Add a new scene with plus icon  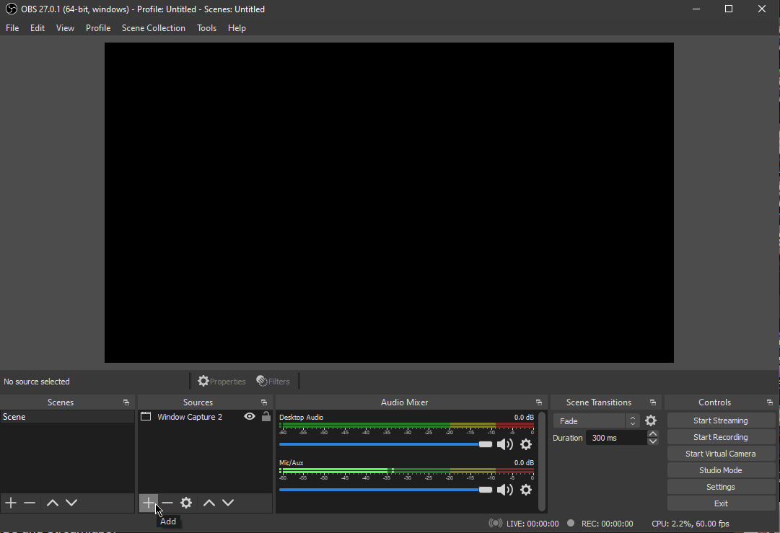pos(11,503)
